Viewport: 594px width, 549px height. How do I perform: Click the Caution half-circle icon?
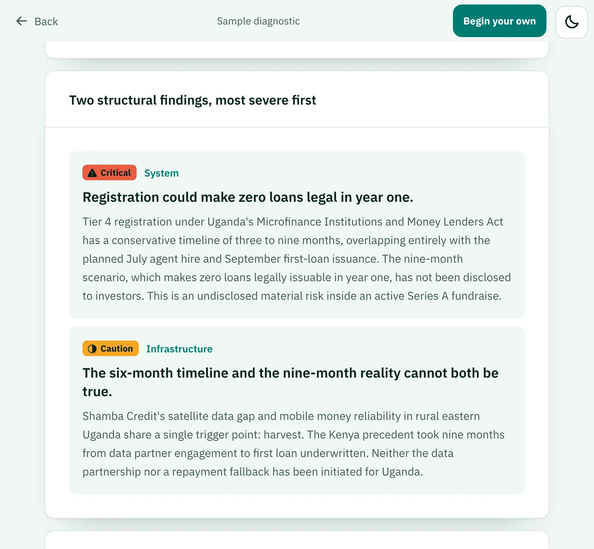(92, 349)
